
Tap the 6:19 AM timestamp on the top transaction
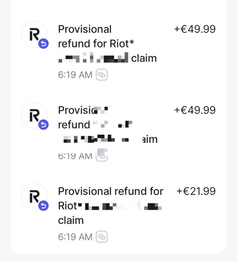pos(75,75)
